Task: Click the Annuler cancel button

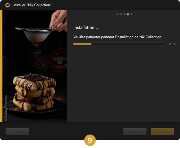Action: point(135,132)
